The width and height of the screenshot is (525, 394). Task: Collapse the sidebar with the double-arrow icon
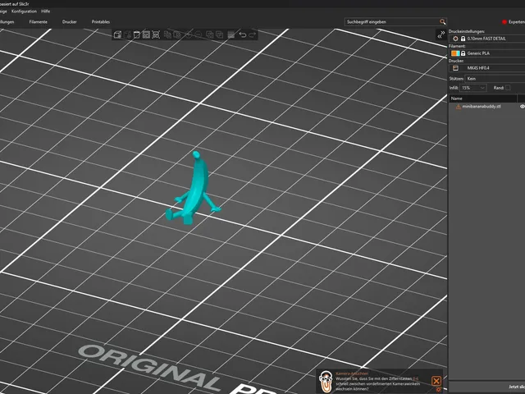coord(441,34)
